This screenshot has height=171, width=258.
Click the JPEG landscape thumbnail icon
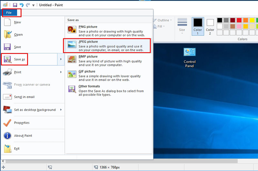(x=72, y=45)
